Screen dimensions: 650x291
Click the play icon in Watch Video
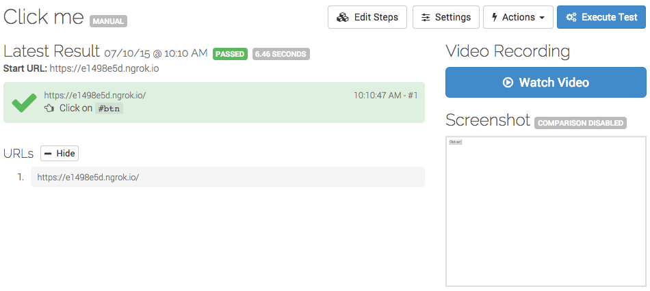coord(508,83)
